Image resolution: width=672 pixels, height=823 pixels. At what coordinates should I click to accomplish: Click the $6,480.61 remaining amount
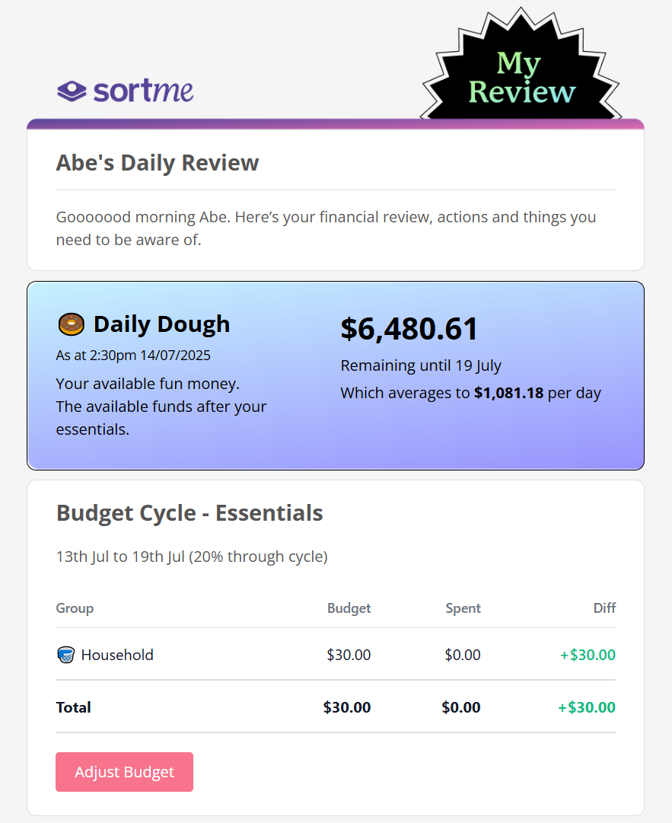[x=409, y=329]
